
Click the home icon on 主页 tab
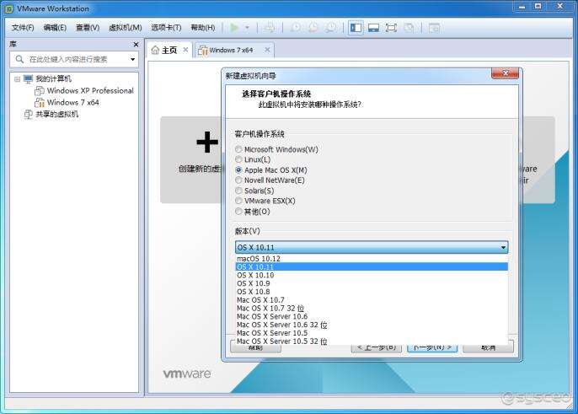(x=155, y=51)
